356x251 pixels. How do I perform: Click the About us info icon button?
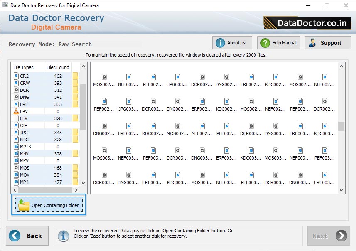pos(220,43)
